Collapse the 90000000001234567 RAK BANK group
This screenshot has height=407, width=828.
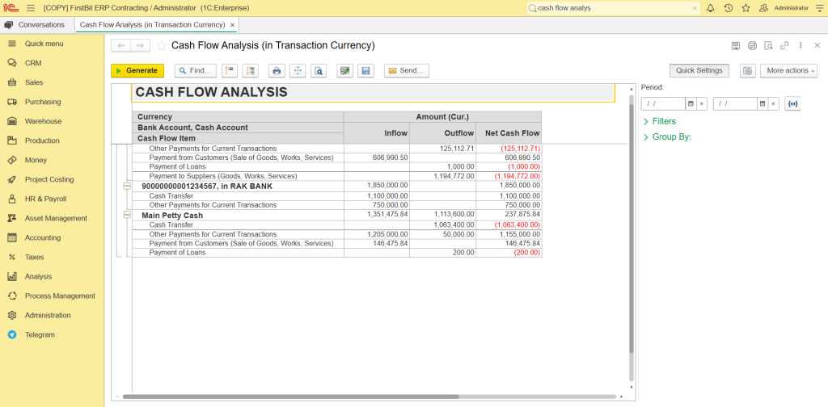tap(127, 186)
